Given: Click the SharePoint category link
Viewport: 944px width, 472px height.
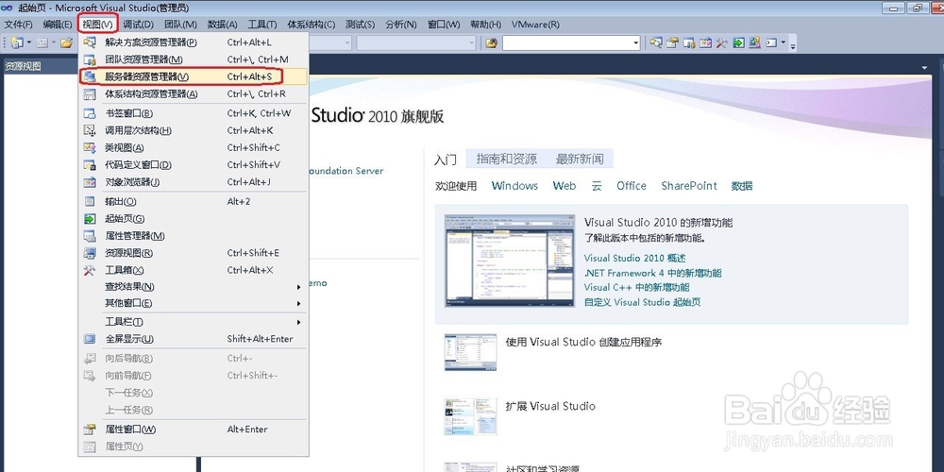Looking at the screenshot, I should tap(689, 186).
